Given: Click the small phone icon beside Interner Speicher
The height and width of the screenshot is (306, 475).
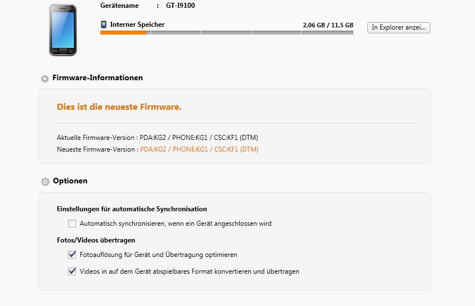Looking at the screenshot, I should (x=104, y=25).
